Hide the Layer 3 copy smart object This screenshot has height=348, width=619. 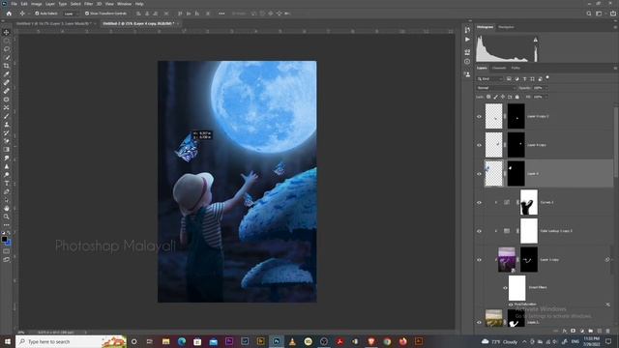pos(480,260)
